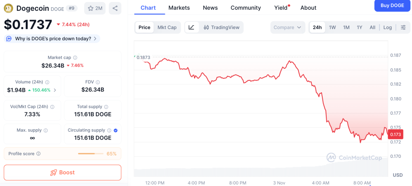
Task: Open the Yield tab
Action: click(x=281, y=8)
